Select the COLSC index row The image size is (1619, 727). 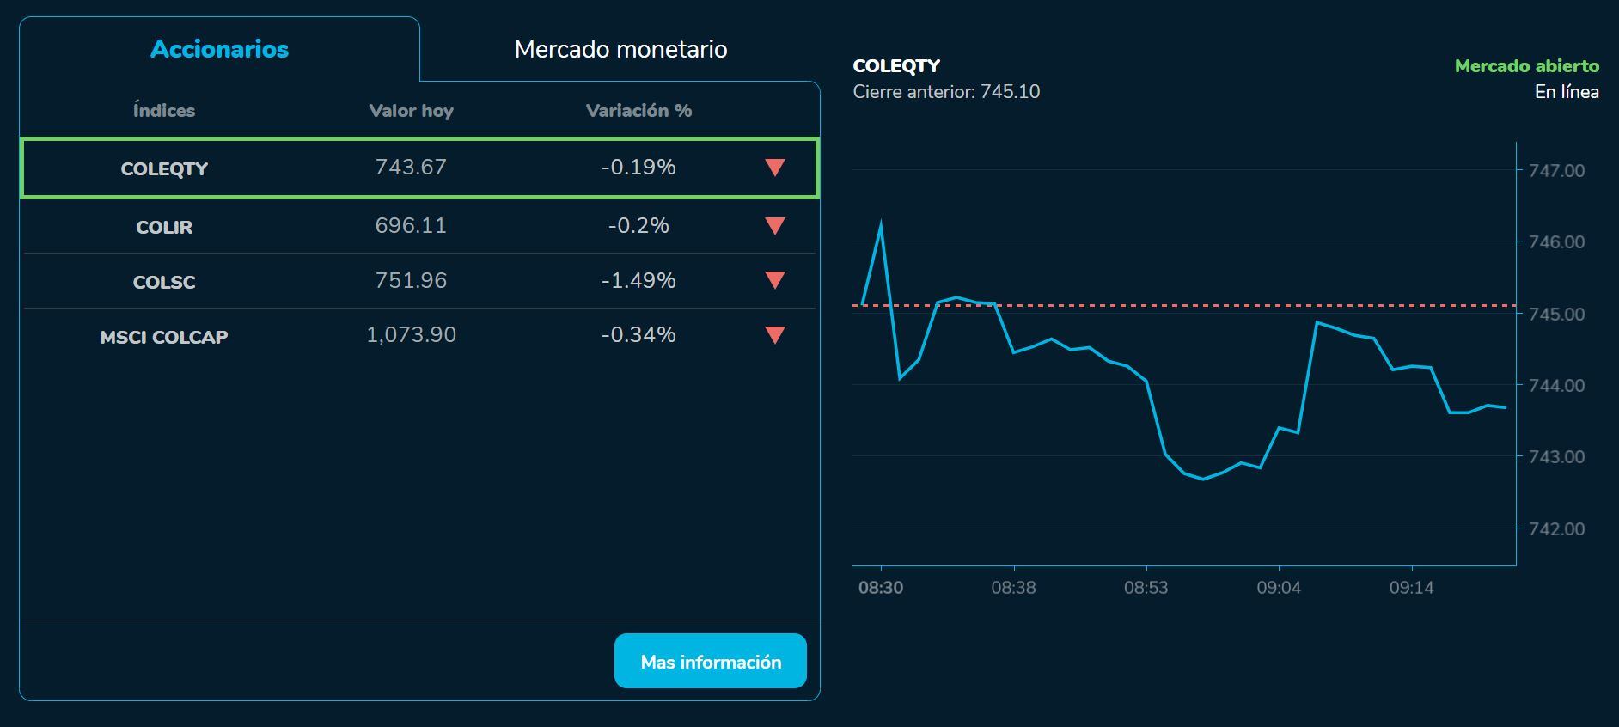[421, 281]
